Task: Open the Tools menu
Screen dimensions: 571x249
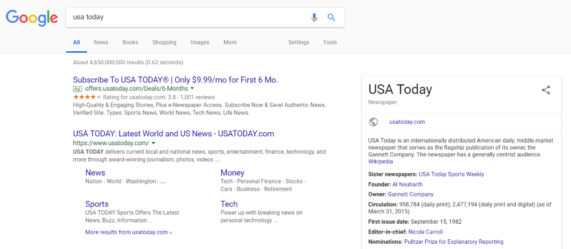Action: coord(330,42)
